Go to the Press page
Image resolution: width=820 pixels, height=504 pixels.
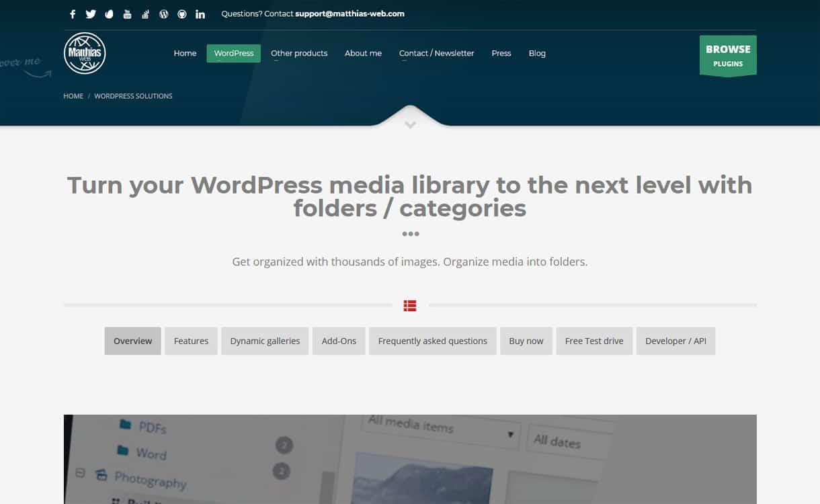[501, 53]
